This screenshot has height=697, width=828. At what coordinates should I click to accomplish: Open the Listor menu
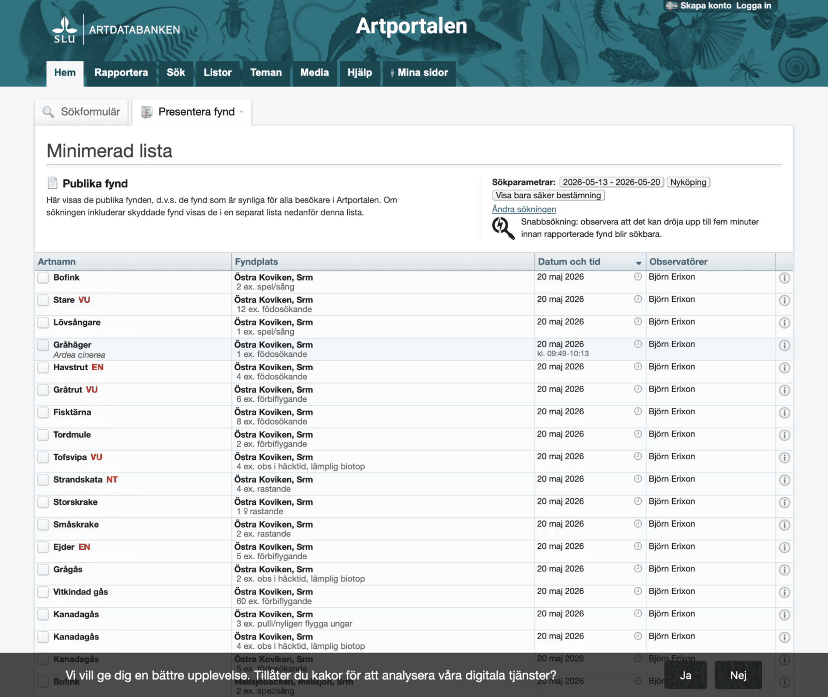pyautogui.click(x=217, y=73)
